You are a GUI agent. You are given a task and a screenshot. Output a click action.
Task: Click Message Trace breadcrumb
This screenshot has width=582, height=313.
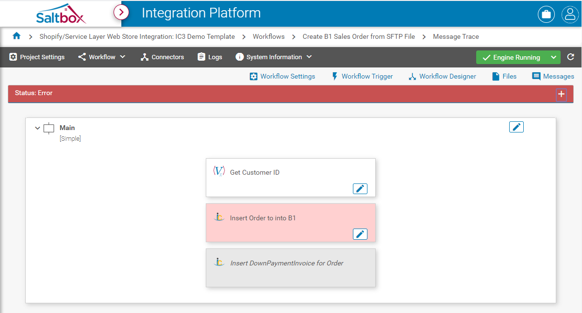coord(456,36)
